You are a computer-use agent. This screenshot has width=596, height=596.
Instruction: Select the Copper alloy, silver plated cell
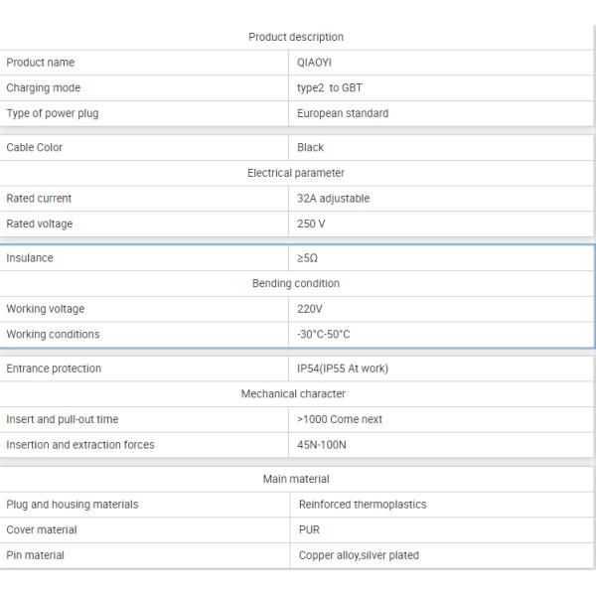[x=359, y=555]
